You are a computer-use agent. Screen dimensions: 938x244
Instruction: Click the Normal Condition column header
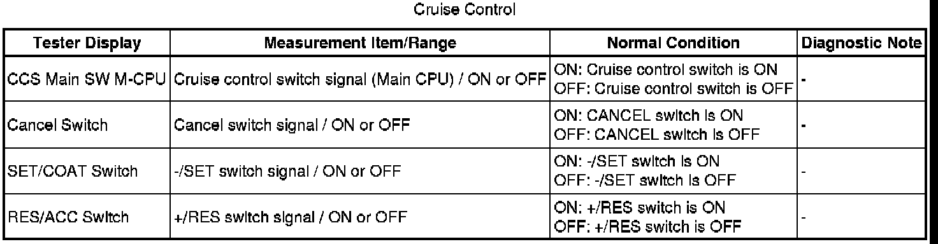coord(674,44)
